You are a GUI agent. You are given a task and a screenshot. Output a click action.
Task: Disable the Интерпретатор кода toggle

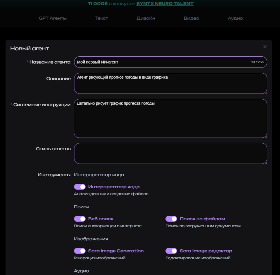(x=80, y=187)
